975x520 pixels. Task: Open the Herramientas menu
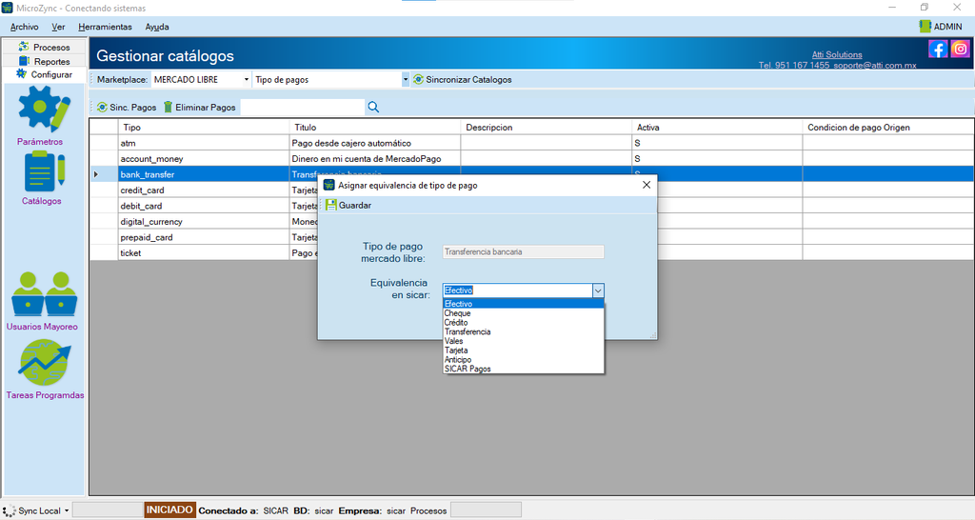tap(105, 27)
